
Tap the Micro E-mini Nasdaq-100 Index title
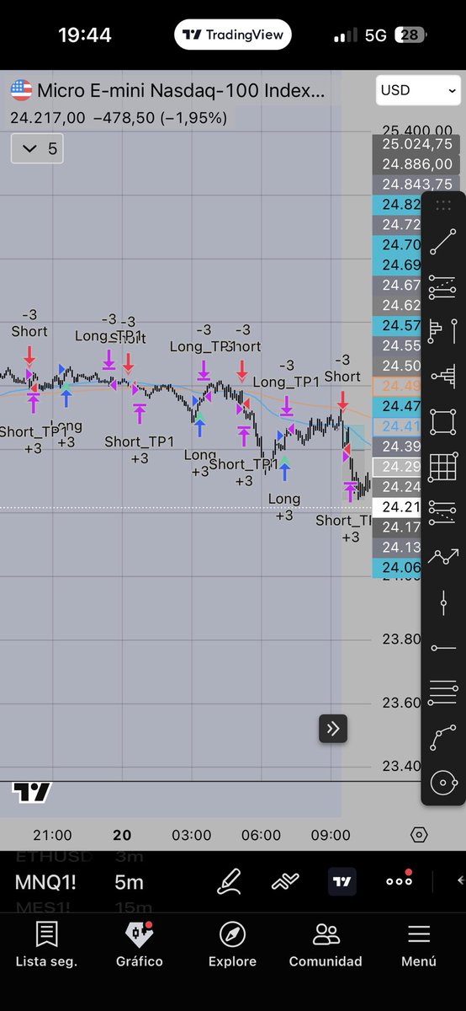(181, 90)
